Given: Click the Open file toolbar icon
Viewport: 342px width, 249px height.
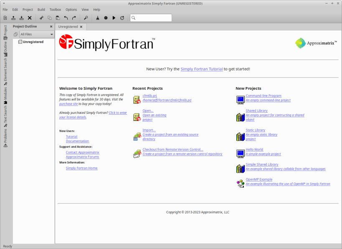Looking at the screenshot, I should coord(13,18).
